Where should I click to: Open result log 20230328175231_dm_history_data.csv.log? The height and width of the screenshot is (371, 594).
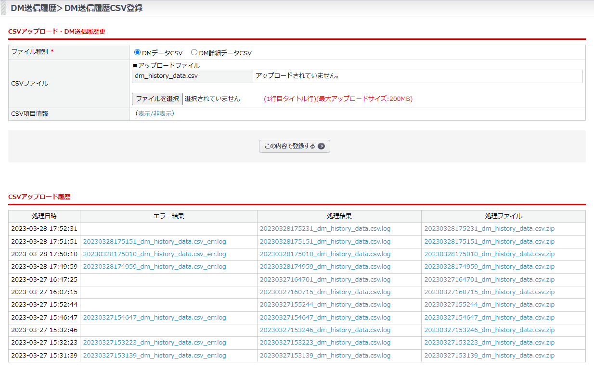click(x=325, y=229)
